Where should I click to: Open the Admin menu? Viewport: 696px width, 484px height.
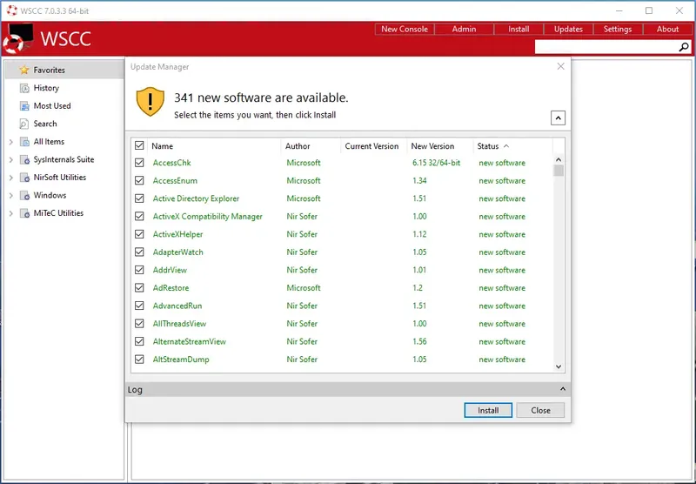pyautogui.click(x=464, y=30)
